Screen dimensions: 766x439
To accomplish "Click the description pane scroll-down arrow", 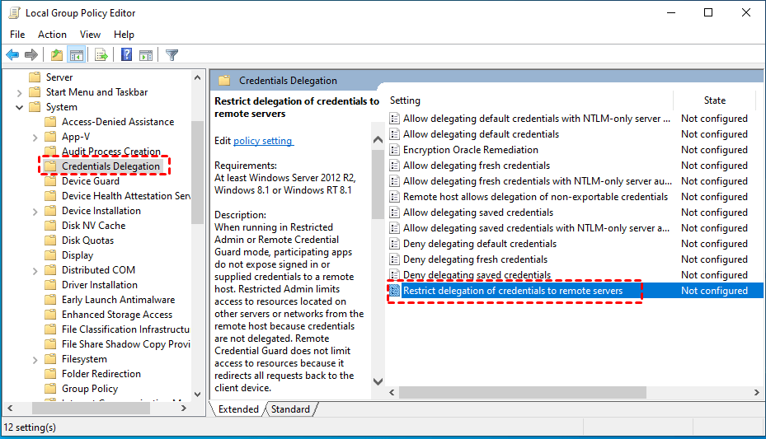I will [x=378, y=381].
